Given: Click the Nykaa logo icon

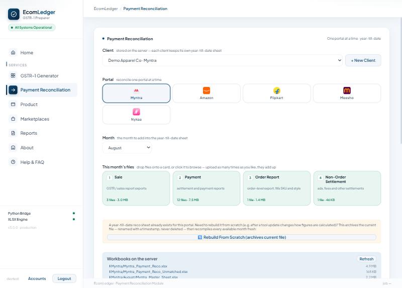Looking at the screenshot, I should (x=136, y=112).
